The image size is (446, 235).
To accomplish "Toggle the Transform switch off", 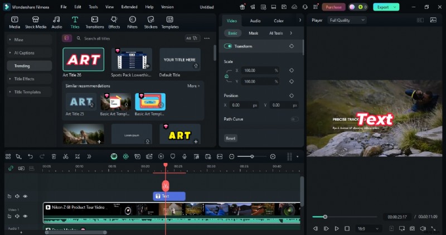I will 228,46.
